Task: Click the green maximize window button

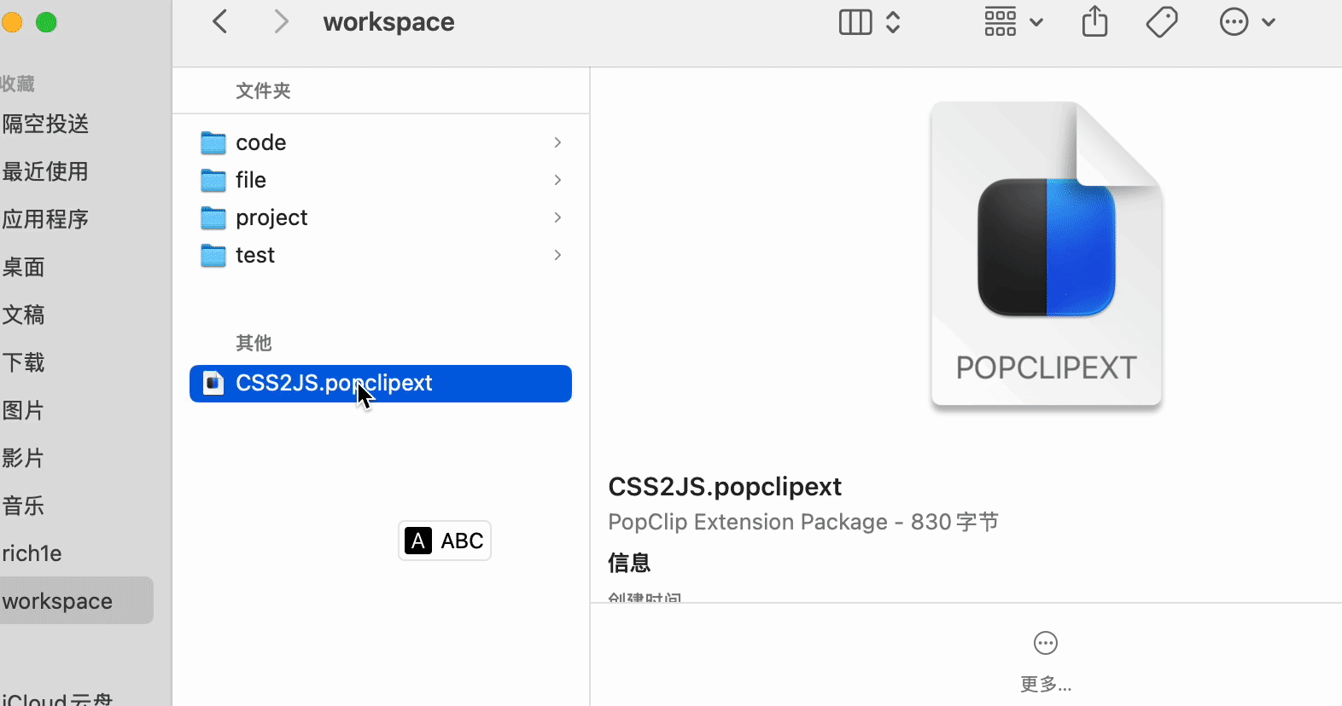Action: (46, 22)
